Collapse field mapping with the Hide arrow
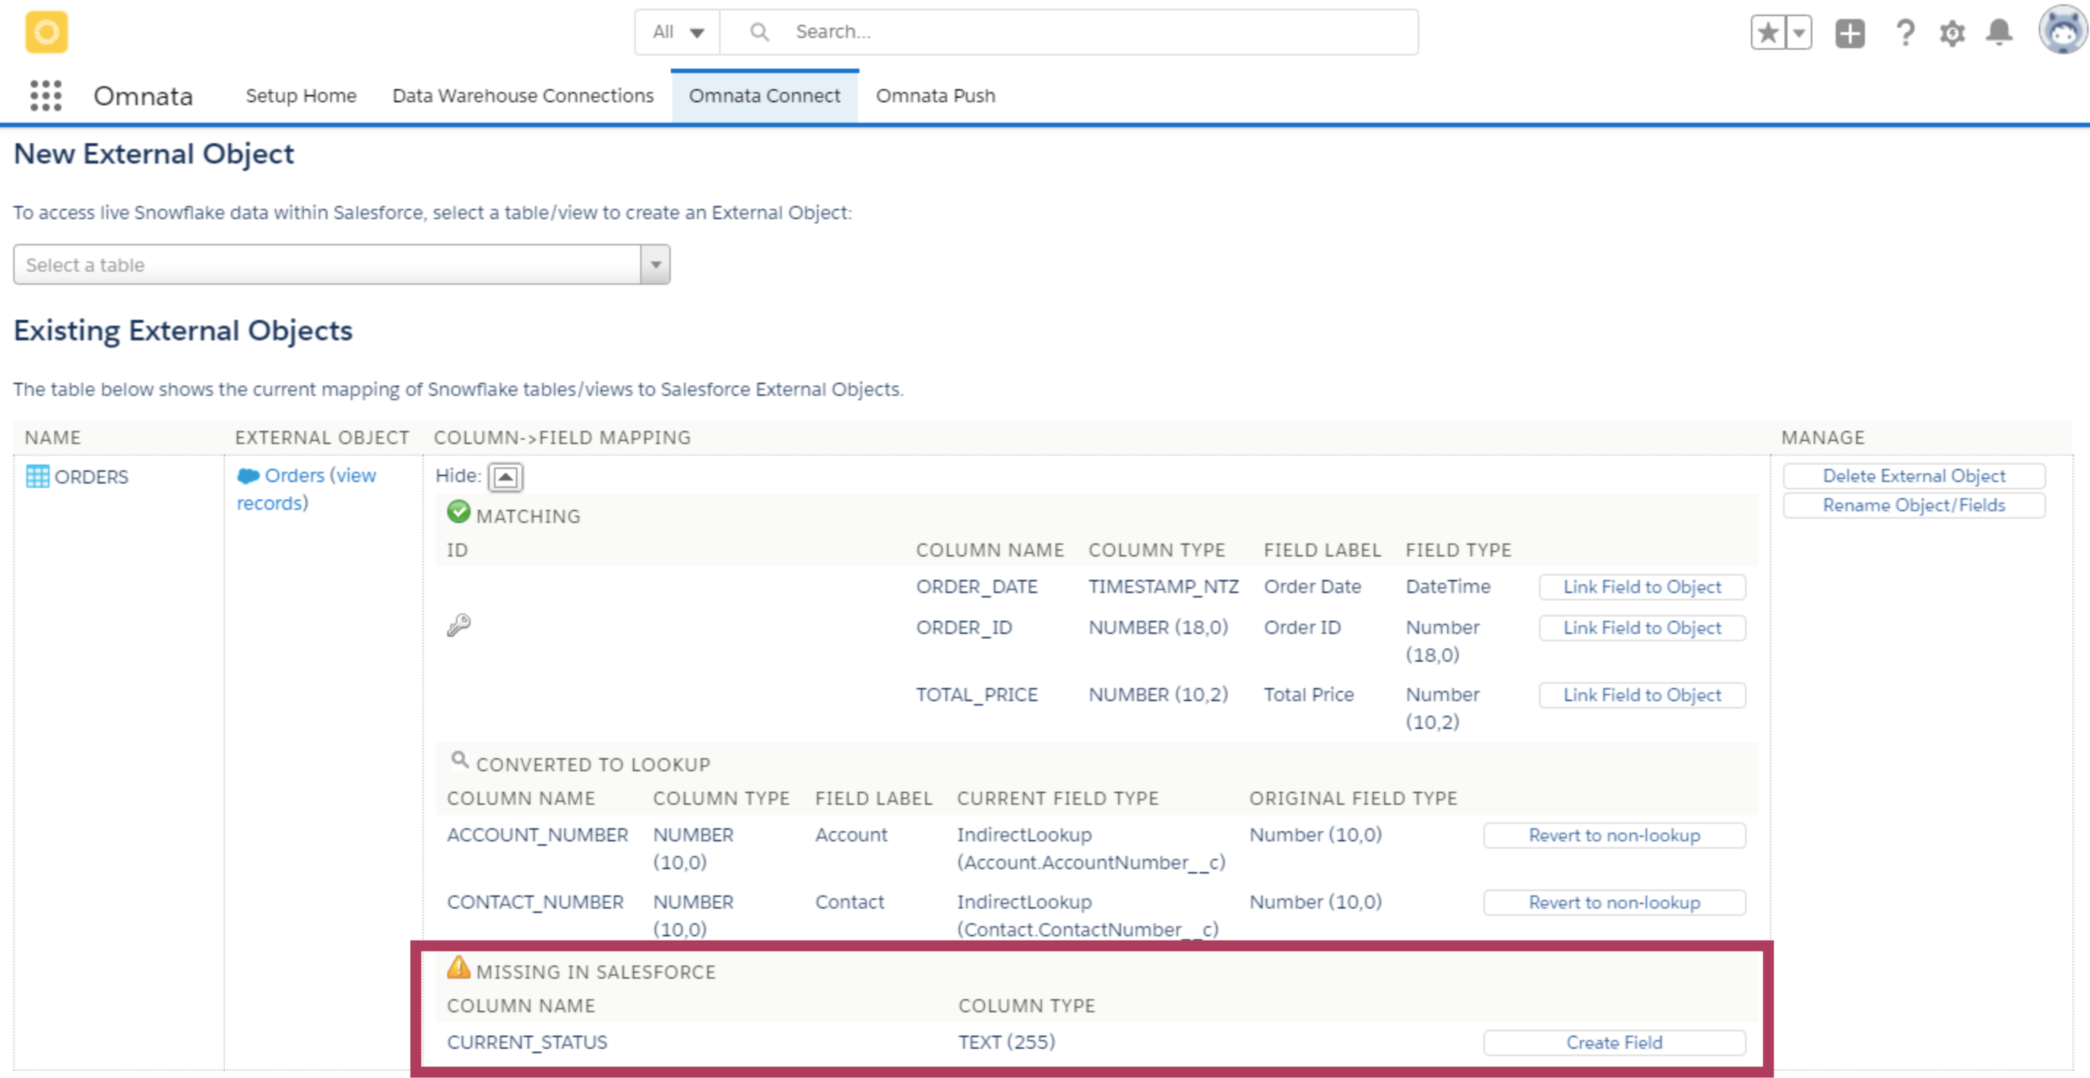The width and height of the screenshot is (2090, 1078). [x=505, y=477]
